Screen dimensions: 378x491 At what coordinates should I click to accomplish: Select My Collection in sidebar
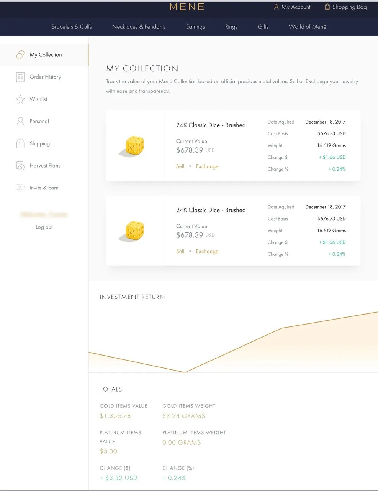pos(44,55)
